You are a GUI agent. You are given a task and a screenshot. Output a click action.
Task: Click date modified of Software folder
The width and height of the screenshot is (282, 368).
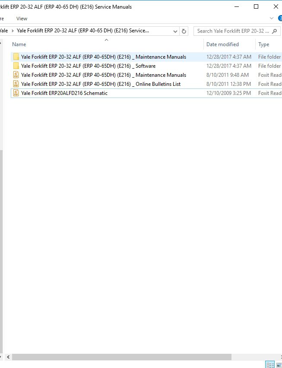click(x=229, y=66)
